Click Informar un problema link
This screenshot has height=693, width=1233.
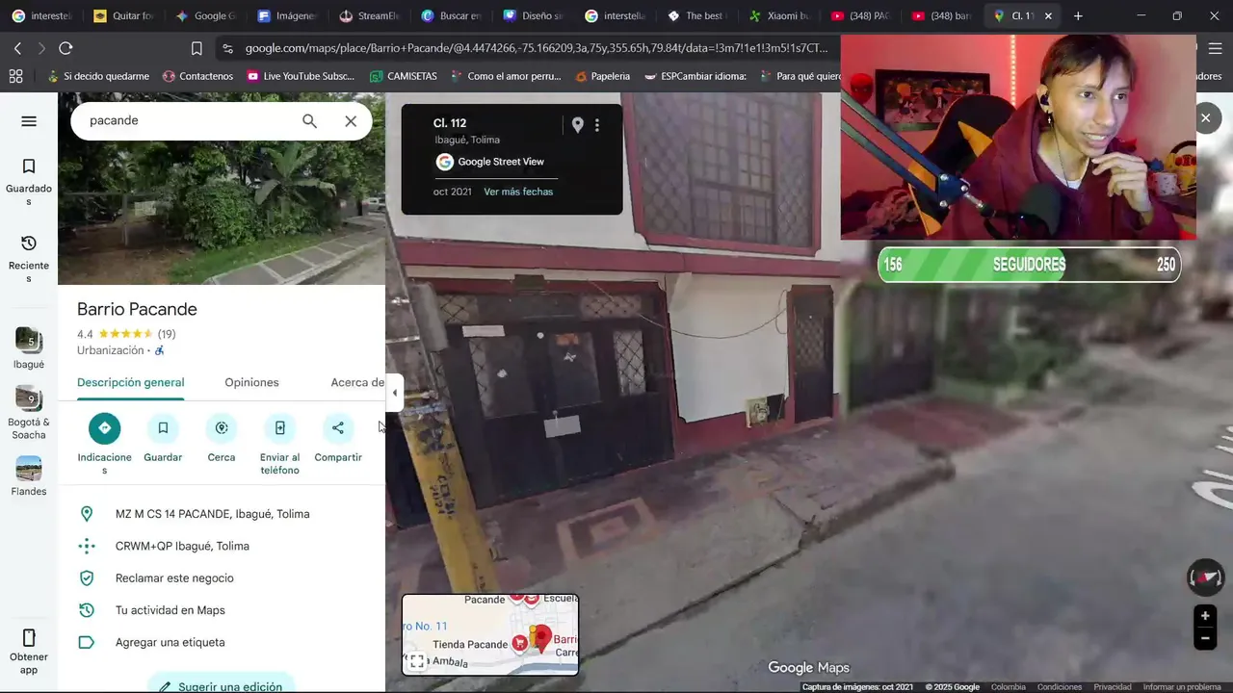(x=1182, y=687)
